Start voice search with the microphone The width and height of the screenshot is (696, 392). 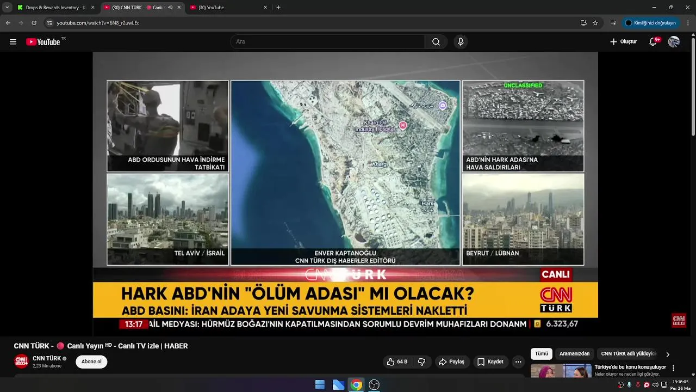coord(461,42)
